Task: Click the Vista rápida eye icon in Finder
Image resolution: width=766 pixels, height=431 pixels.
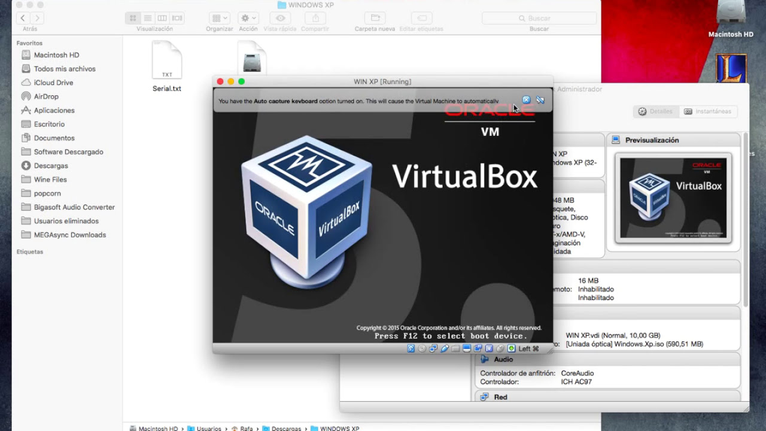Action: pos(279,18)
